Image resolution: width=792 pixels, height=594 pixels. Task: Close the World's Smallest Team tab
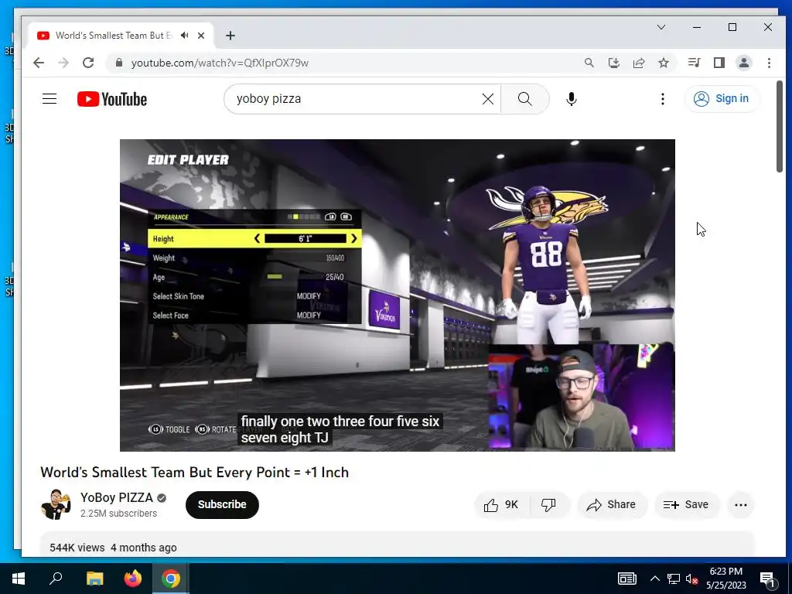tap(201, 36)
